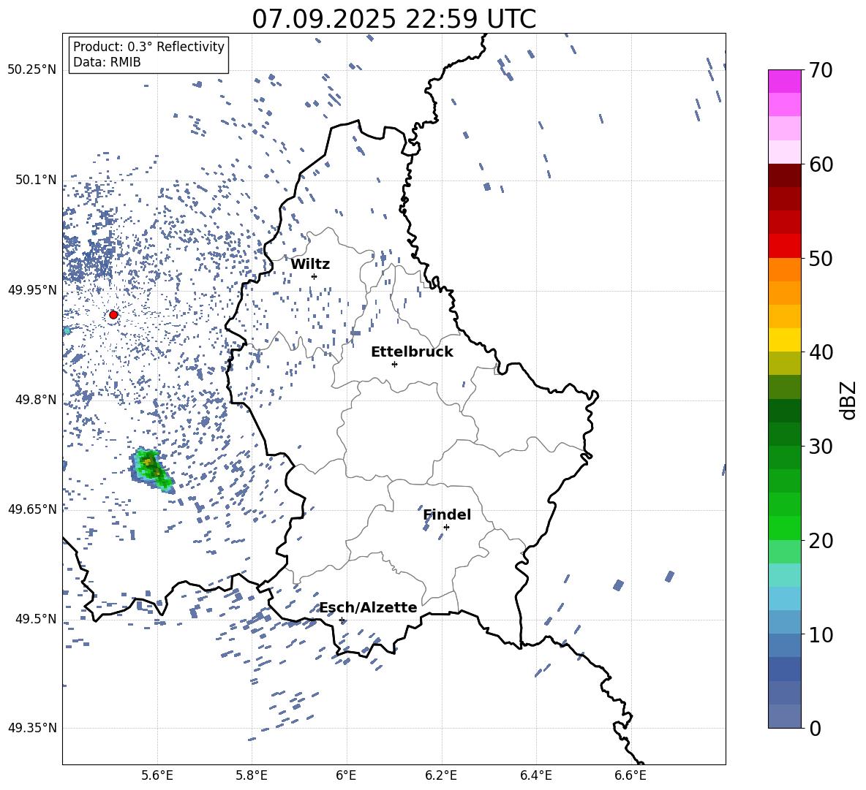This screenshot has width=866, height=790.
Task: Pick the magenta swatch at colorbar top
Action: coord(784,81)
